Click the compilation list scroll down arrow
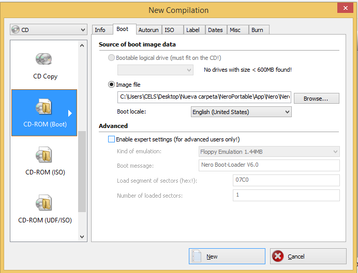 82,237
